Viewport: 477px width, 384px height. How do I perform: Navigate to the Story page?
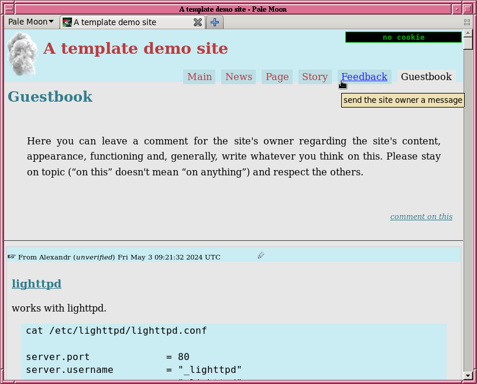tap(315, 77)
